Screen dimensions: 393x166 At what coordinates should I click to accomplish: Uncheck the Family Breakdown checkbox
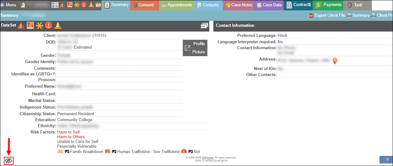67,152
